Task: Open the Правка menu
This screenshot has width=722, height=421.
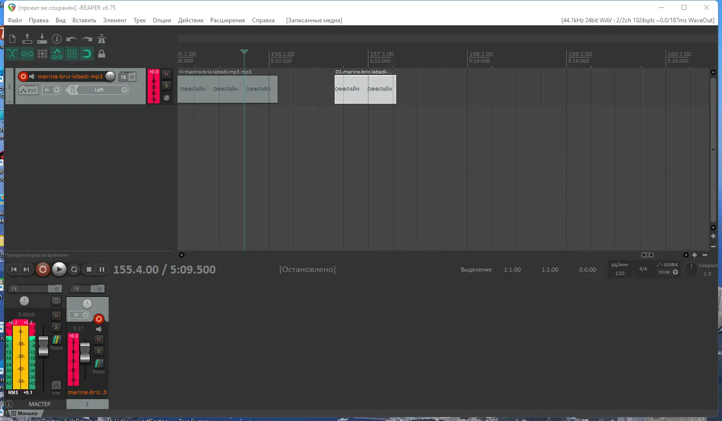Action: [x=39, y=20]
